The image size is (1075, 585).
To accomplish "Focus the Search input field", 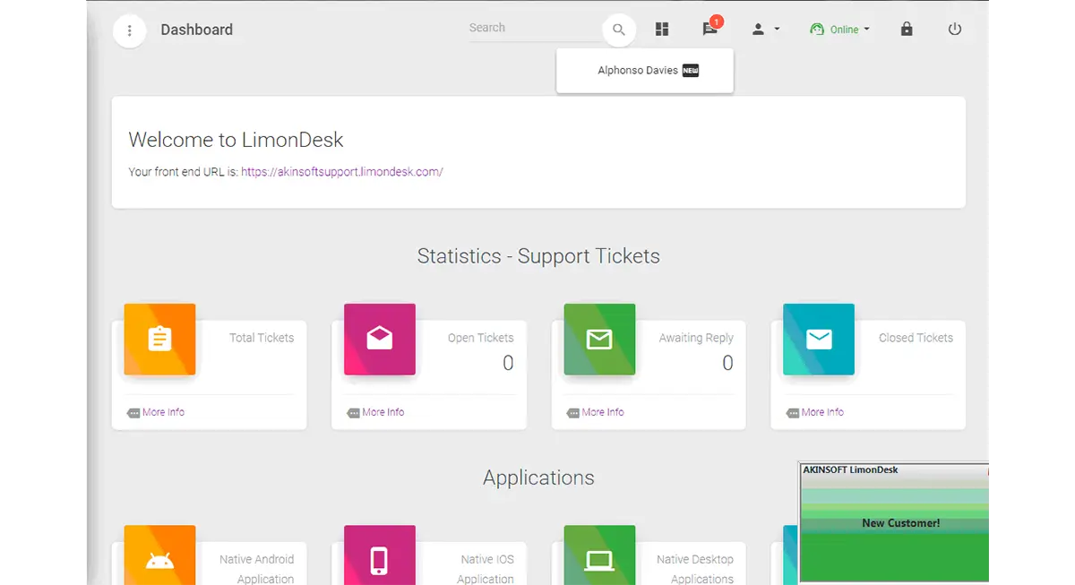I will tap(535, 29).
